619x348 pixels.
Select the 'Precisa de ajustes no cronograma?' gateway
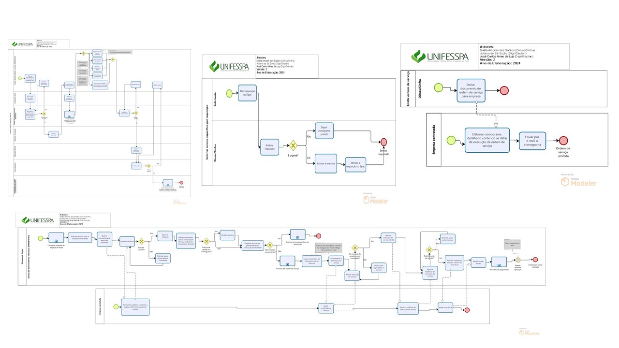(206, 242)
